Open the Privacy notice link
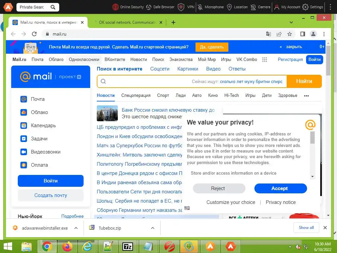The width and height of the screenshot is (337, 253). (x=280, y=202)
